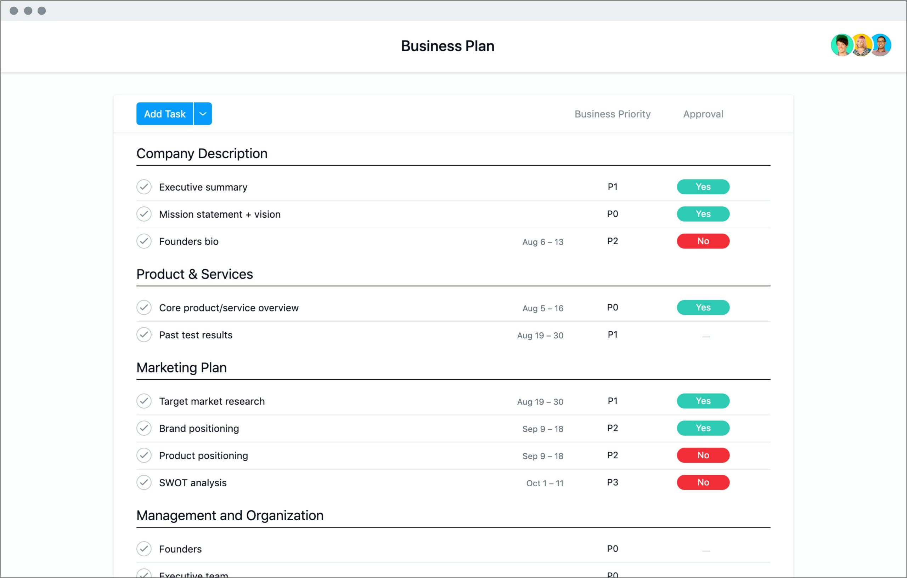Change Executive summary P1 priority
The width and height of the screenshot is (907, 578).
tap(613, 187)
